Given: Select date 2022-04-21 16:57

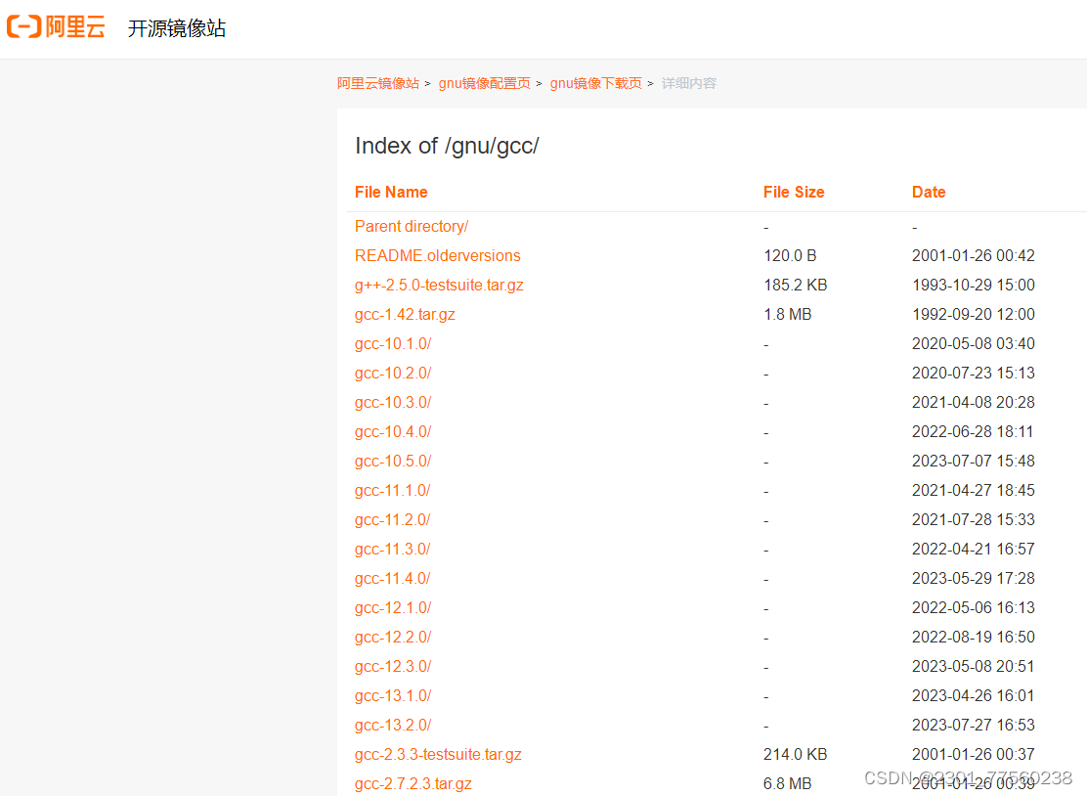Looking at the screenshot, I should click(x=974, y=550).
